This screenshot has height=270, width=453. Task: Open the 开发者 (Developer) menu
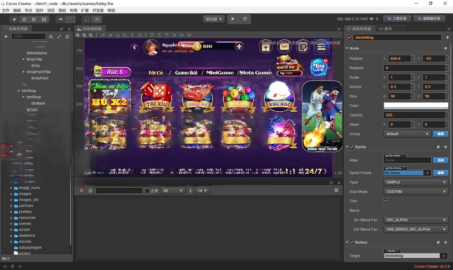click(x=98, y=10)
